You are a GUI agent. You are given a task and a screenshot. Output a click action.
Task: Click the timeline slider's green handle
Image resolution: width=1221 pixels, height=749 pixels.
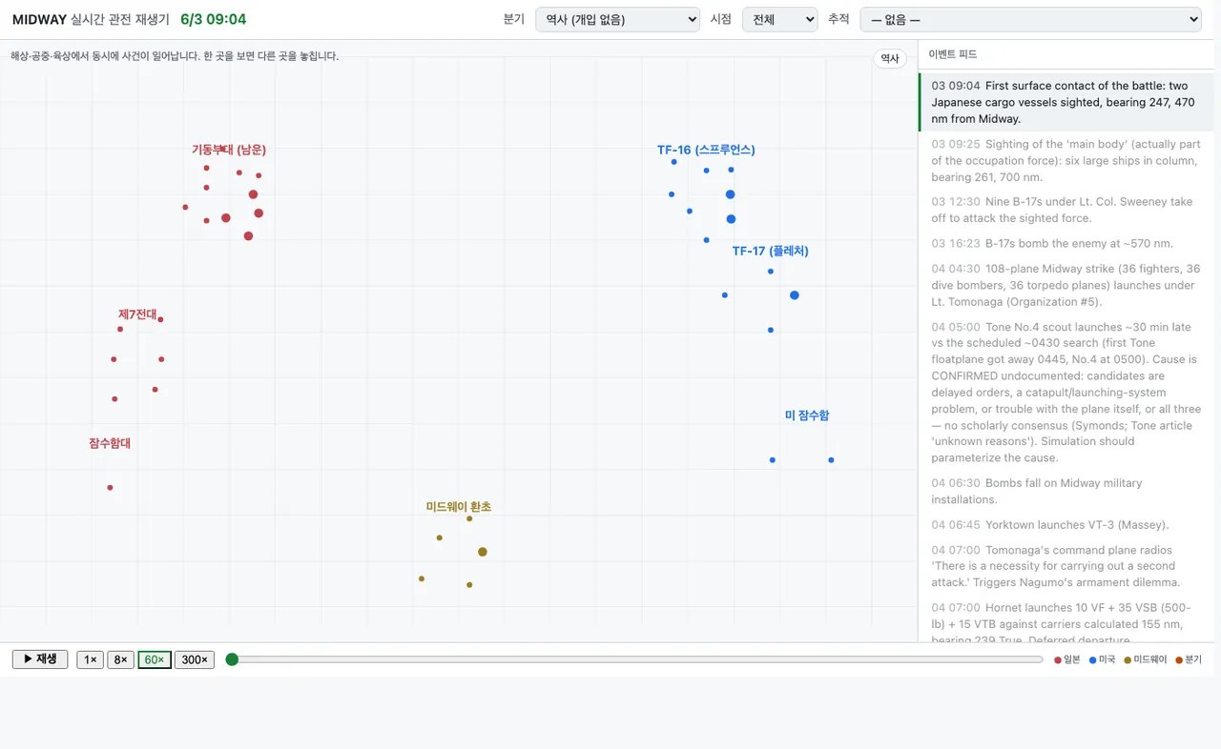click(232, 659)
